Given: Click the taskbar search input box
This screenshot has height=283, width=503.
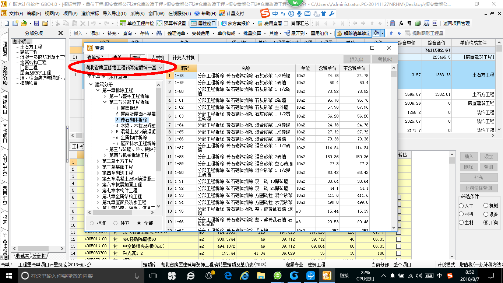Looking at the screenshot, I should (x=80, y=276).
